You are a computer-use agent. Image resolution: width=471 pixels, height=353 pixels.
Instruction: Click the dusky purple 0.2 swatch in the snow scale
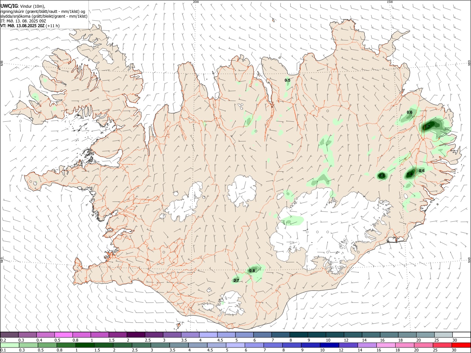click(x=9, y=335)
